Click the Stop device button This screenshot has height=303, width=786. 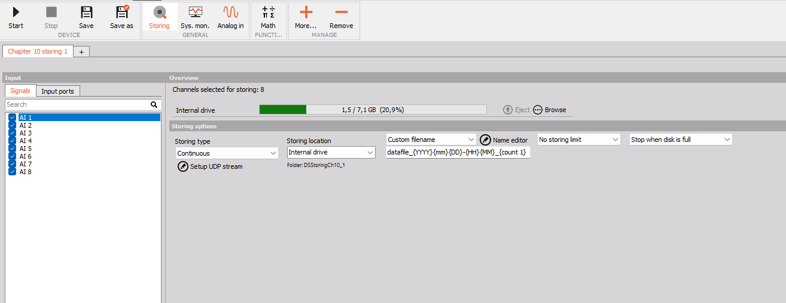coord(51,17)
